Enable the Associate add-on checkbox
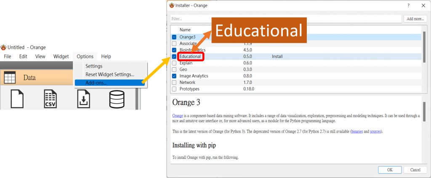This screenshot has width=431, height=178. point(174,43)
